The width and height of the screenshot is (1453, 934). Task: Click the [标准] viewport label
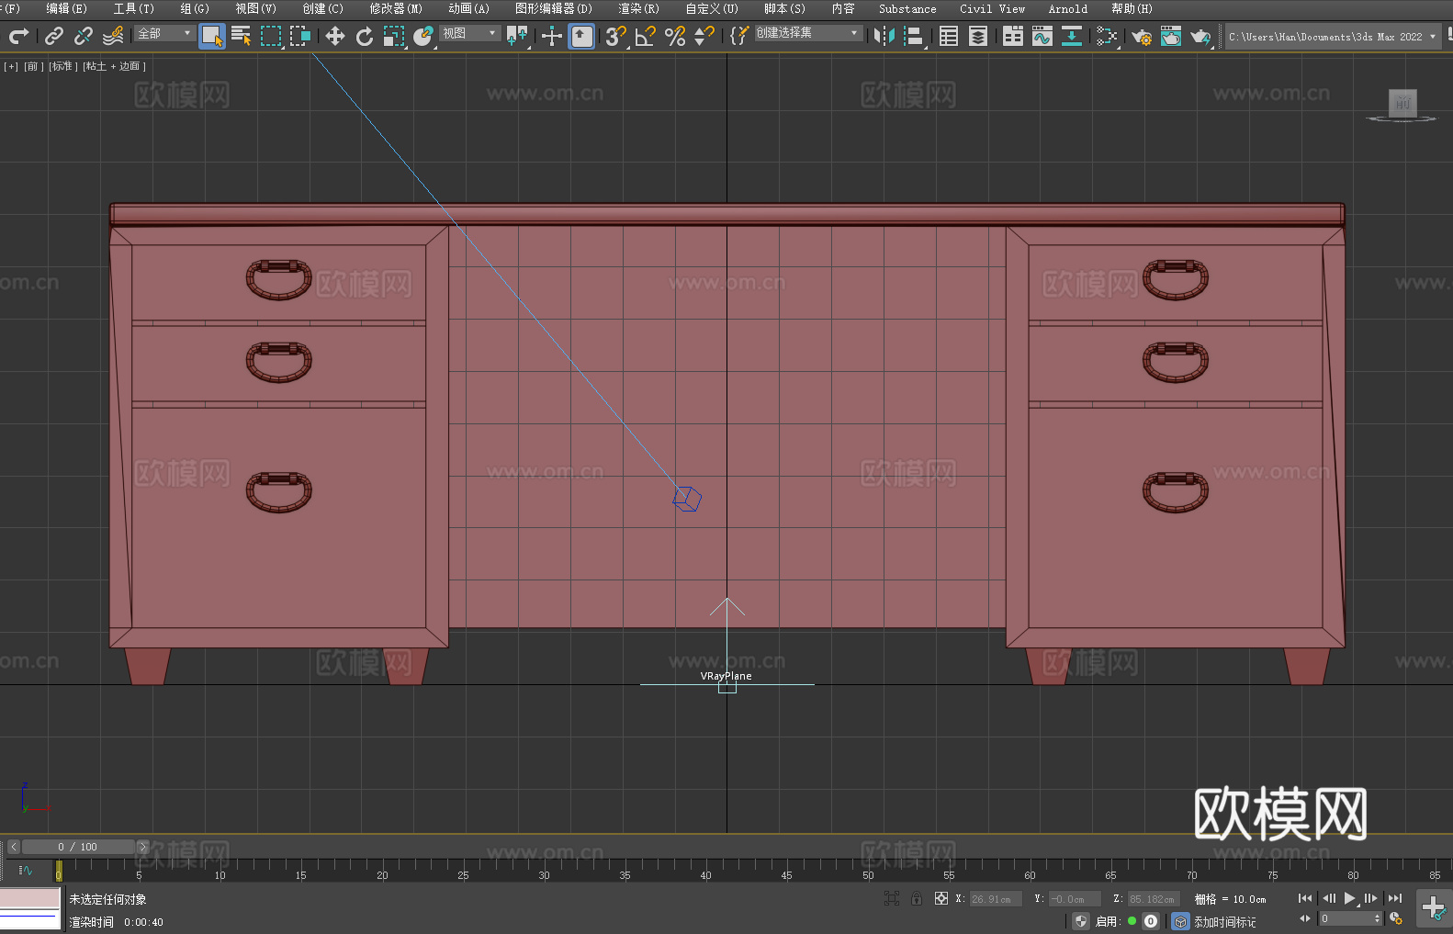tap(62, 66)
